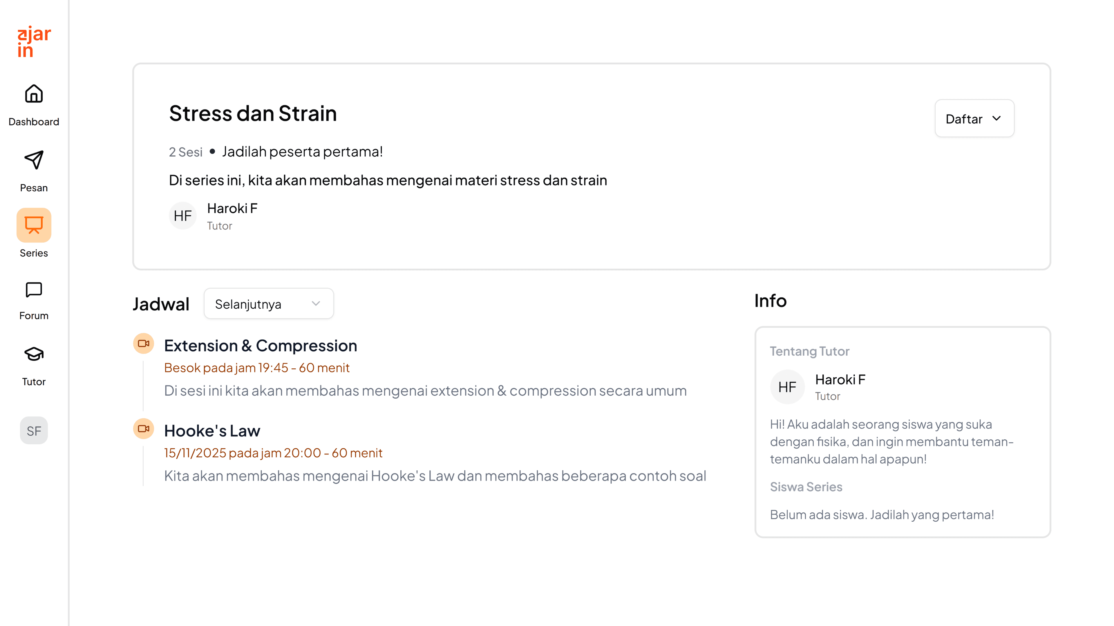
Task: Click the ajarin logo
Action: click(x=34, y=41)
